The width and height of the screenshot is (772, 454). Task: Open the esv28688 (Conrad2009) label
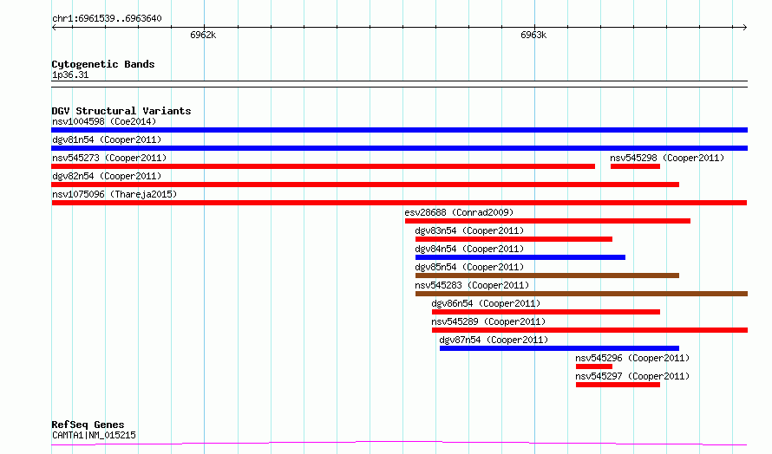coord(459,212)
